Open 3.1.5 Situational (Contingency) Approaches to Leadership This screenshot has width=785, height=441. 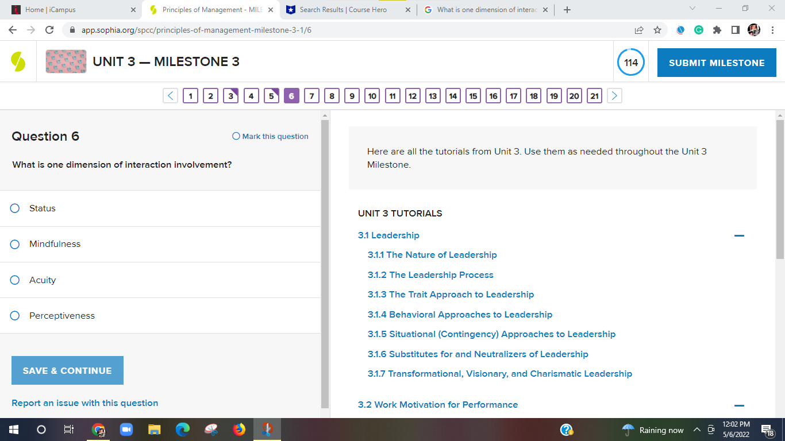492,334
